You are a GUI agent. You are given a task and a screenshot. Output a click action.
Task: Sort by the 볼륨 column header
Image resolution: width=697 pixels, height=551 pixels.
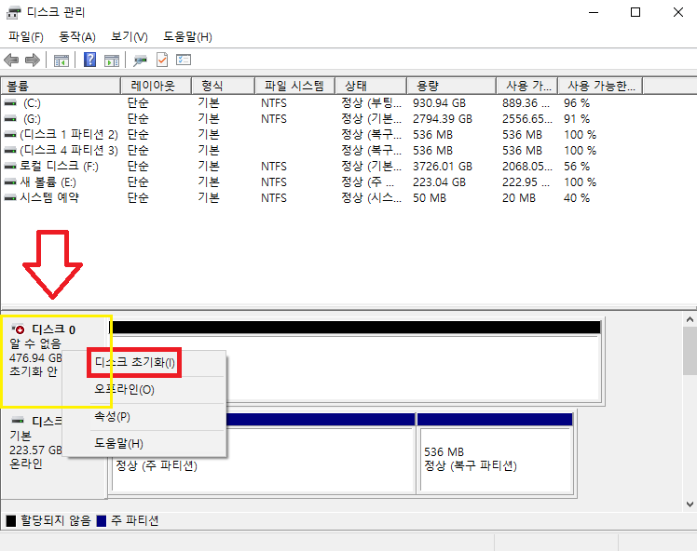click(61, 86)
